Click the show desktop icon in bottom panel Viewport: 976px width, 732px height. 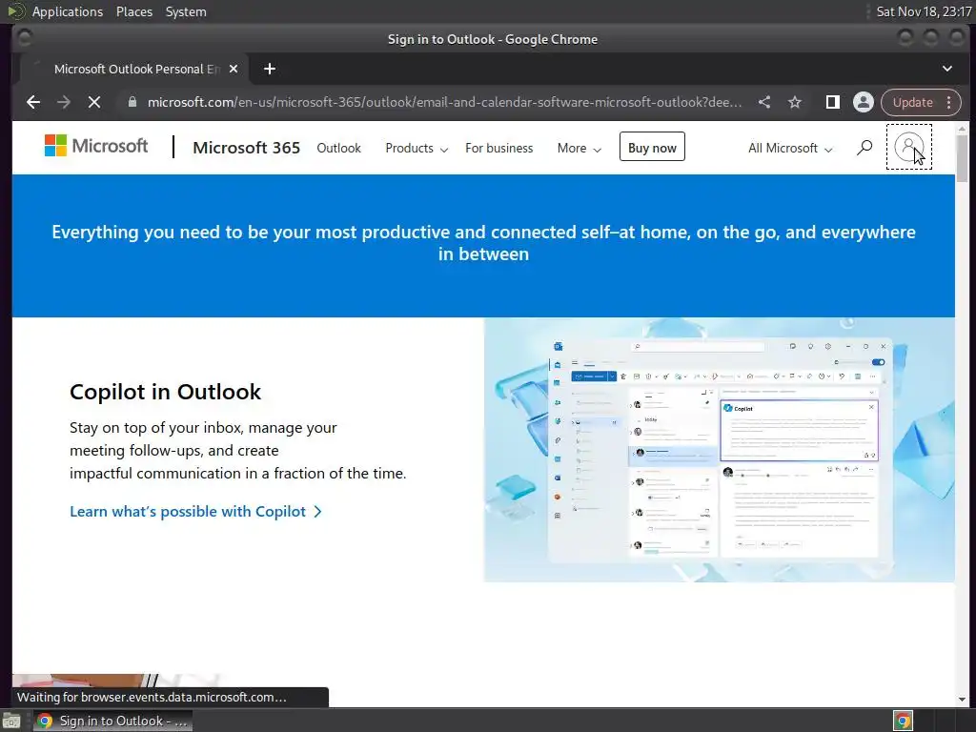10,721
